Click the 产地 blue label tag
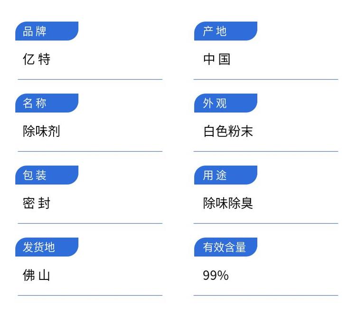Viewport: 356px width, 315px height. click(225, 31)
